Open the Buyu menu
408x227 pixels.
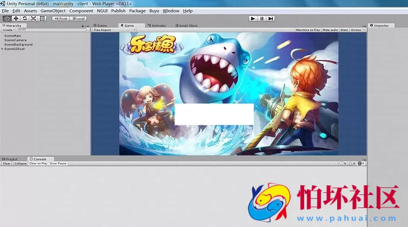154,11
